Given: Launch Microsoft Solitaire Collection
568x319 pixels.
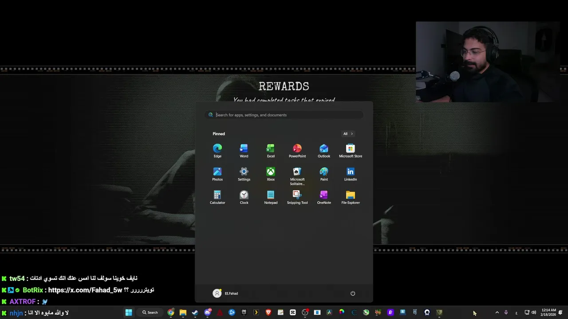Looking at the screenshot, I should click(x=297, y=176).
